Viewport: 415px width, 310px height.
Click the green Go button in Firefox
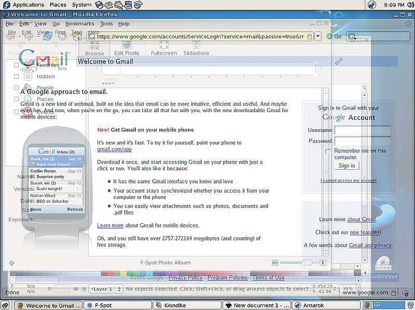(334, 36)
